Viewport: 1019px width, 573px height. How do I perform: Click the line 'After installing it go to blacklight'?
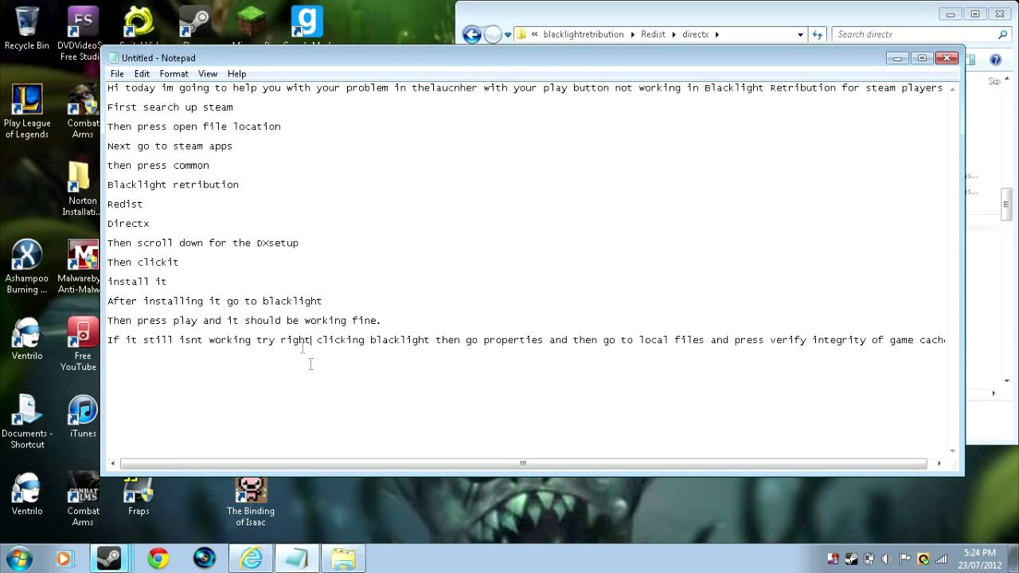pos(215,302)
